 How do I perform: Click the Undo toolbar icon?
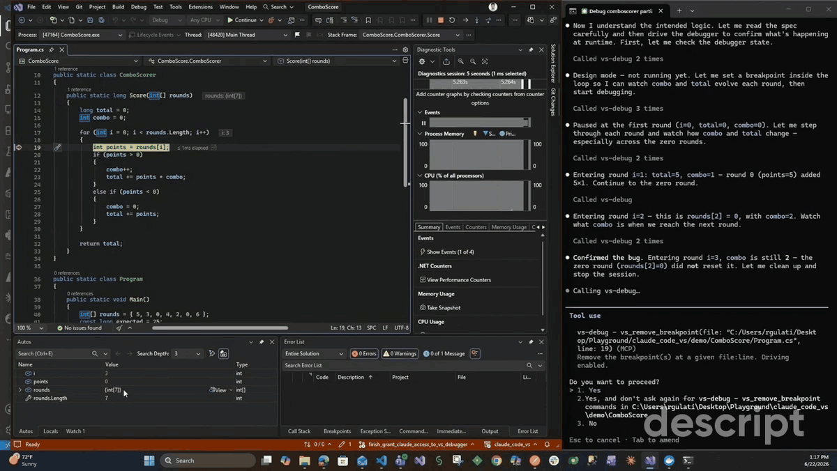(x=115, y=20)
